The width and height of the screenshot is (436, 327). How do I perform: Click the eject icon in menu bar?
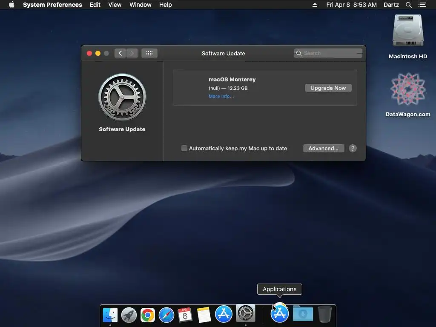(315, 5)
